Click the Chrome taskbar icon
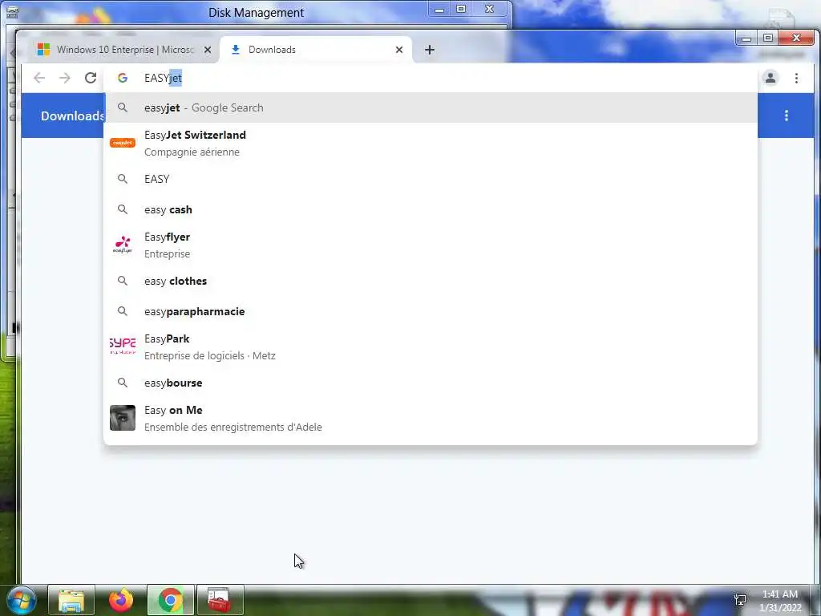Image resolution: width=821 pixels, height=616 pixels. tap(171, 600)
